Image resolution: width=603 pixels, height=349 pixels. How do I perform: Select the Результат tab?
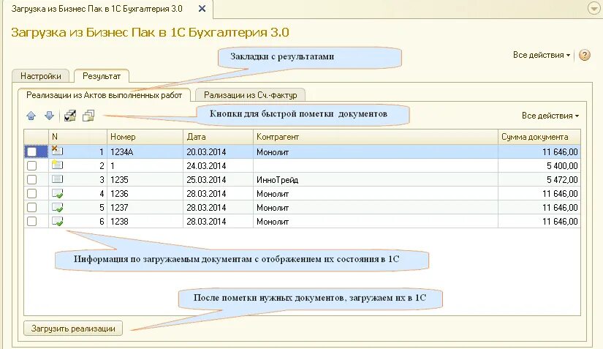[102, 76]
